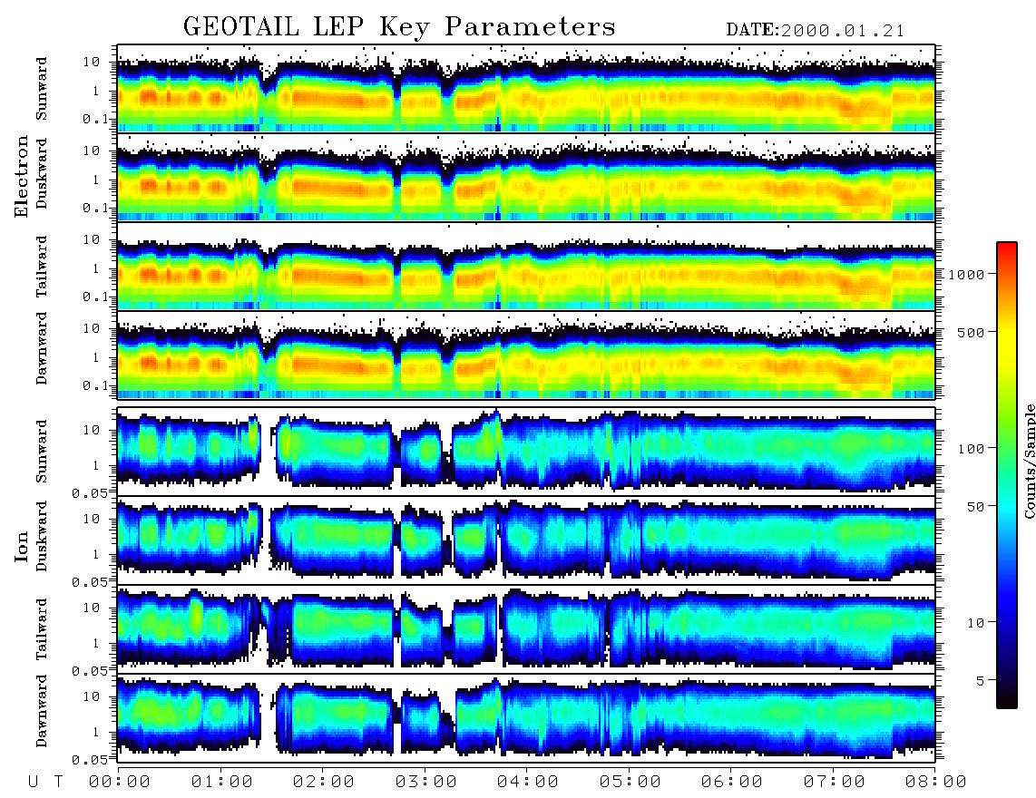Click inside the Electron Dawnward spectrogram panel
1036x798 pixels.
tap(526, 355)
